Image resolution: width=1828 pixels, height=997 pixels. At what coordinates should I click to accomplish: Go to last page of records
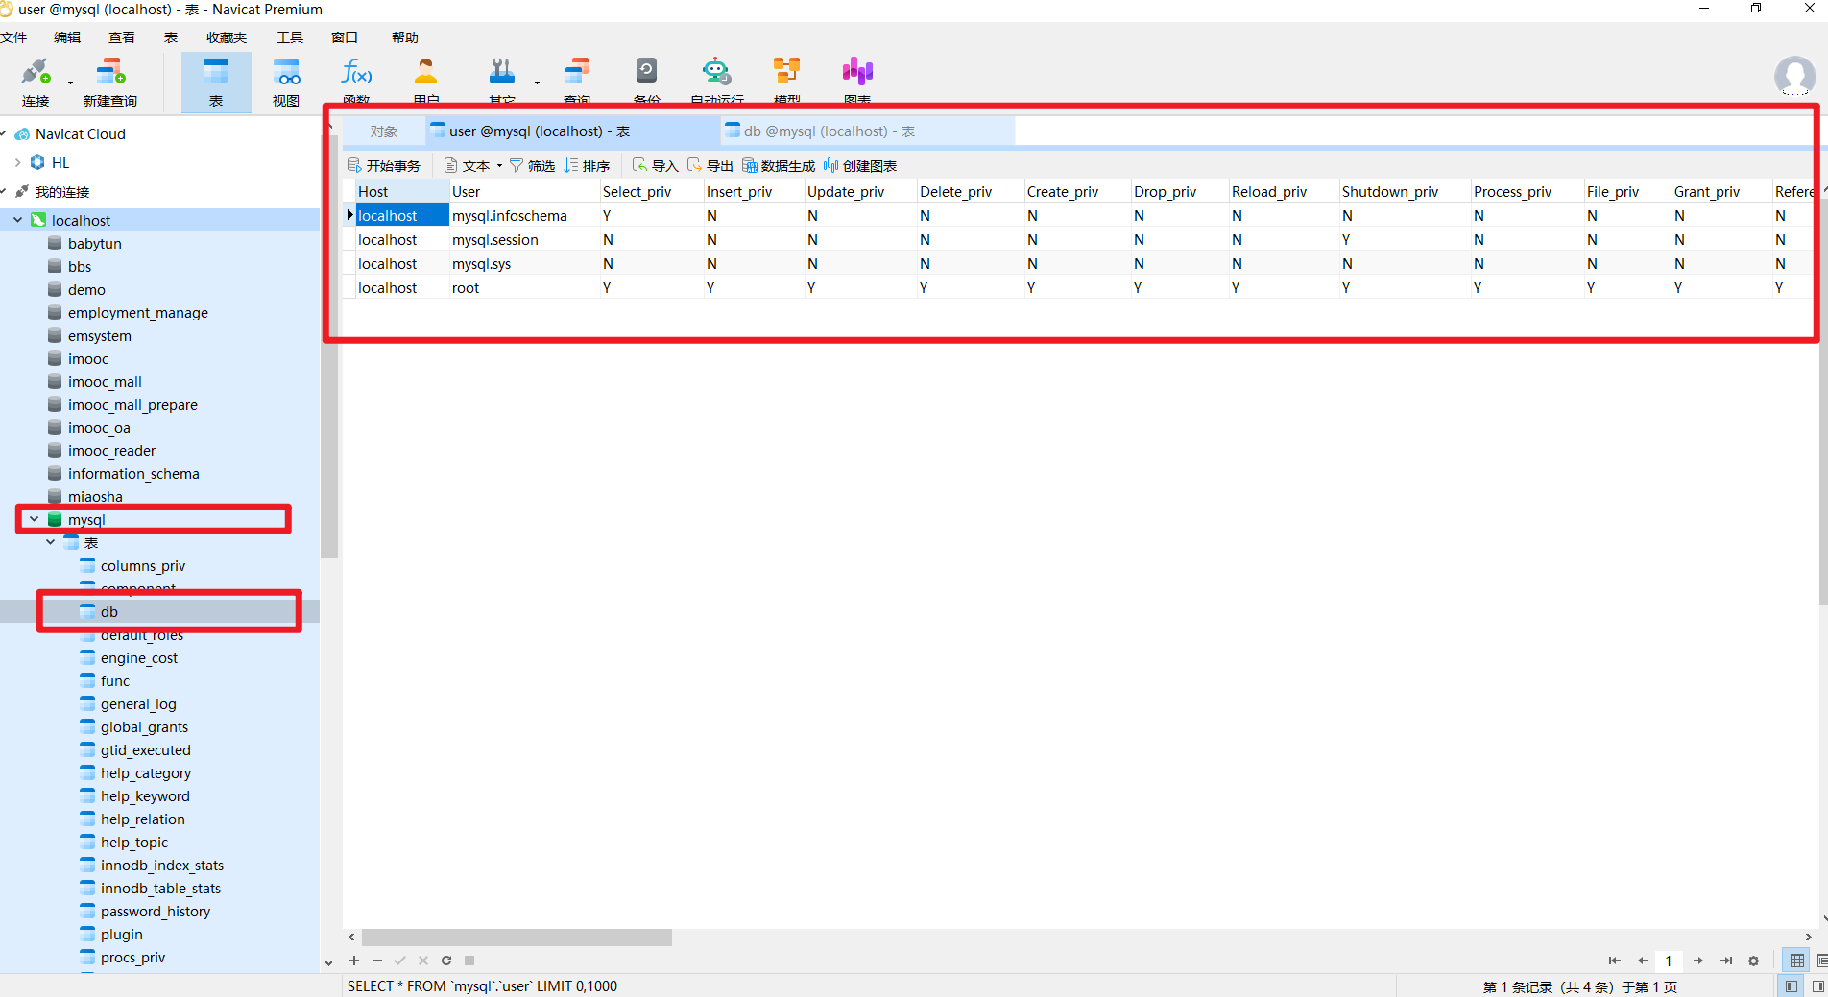[x=1726, y=961]
